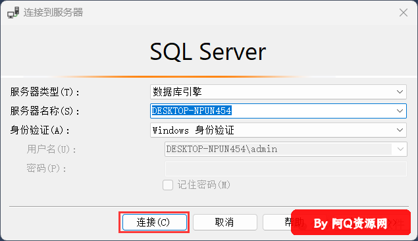Image resolution: width=418 pixels, height=241 pixels.
Task: Toggle the 记住密码 checkbox
Action: 168,185
